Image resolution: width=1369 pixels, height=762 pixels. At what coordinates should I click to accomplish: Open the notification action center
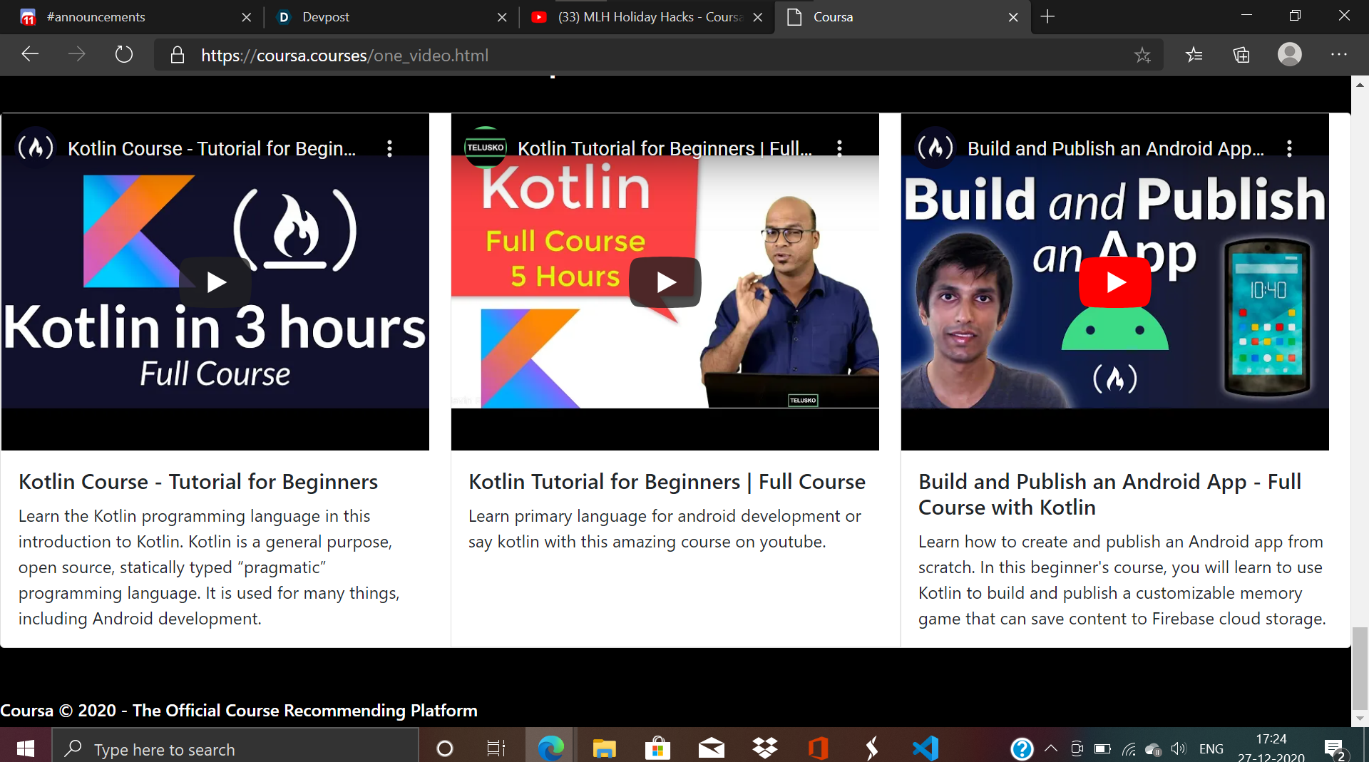[1335, 748]
